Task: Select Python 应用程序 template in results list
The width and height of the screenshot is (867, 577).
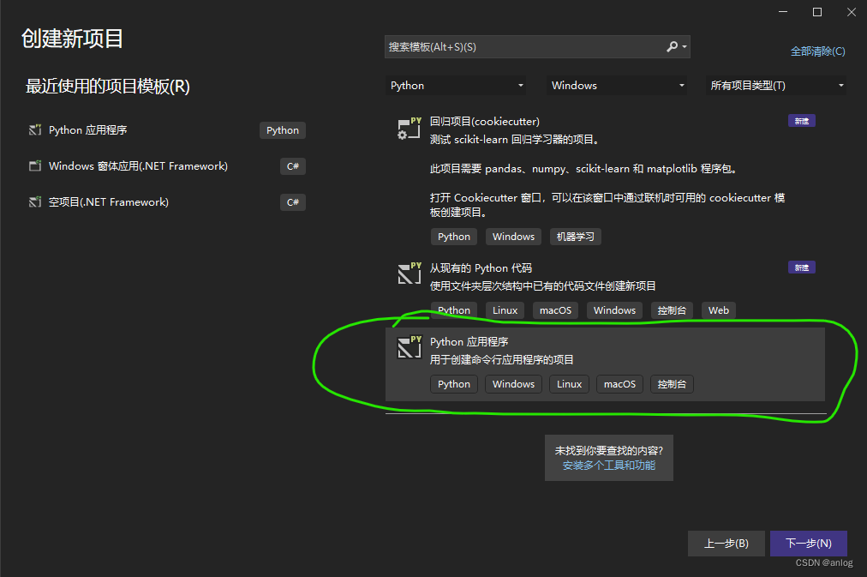Action: coord(605,364)
